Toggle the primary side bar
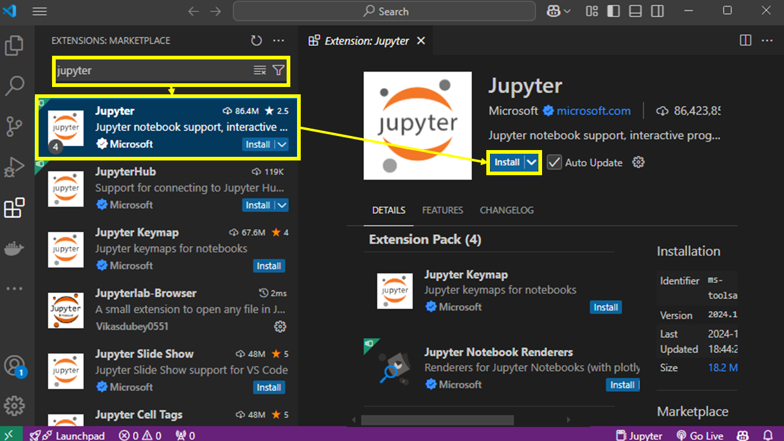 613,11
